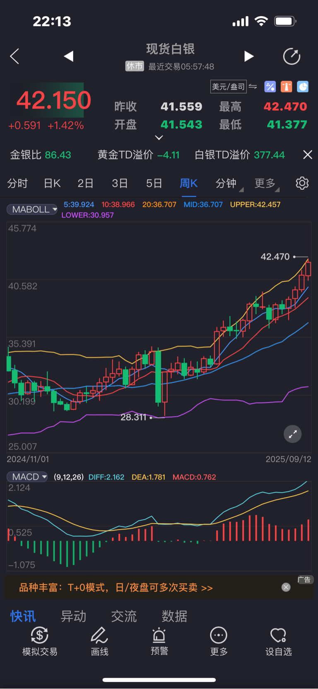Open the blue pie chart icon

(x=303, y=87)
